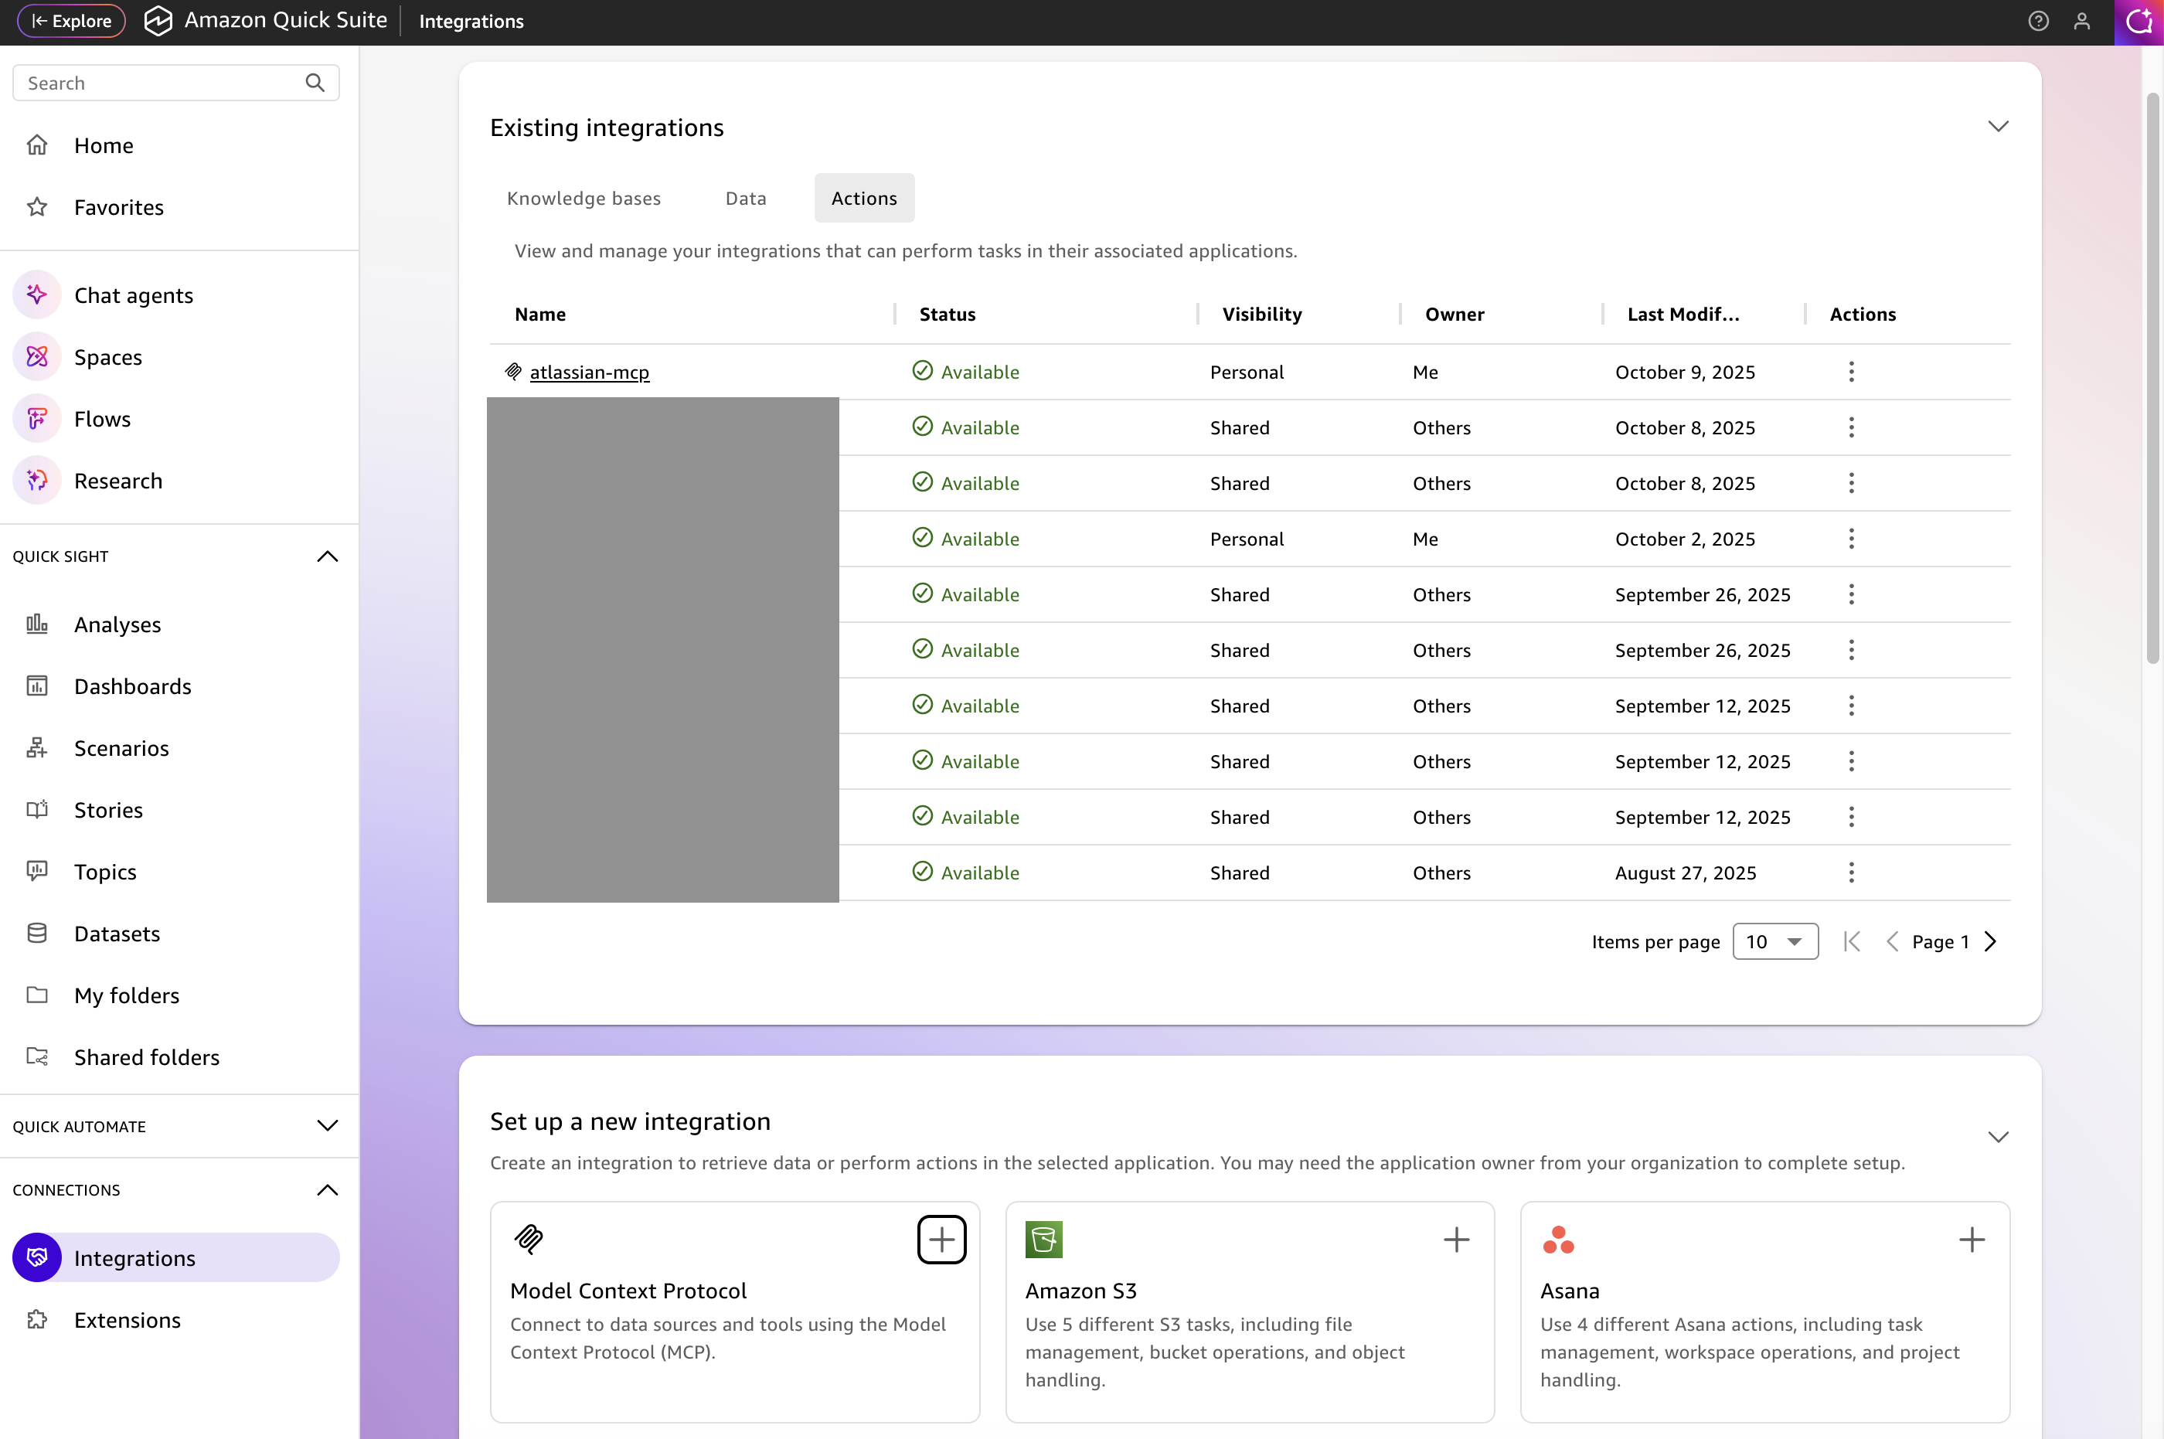Viewport: 2164px width, 1439px height.
Task: Go to next page arrow
Action: pos(1989,941)
